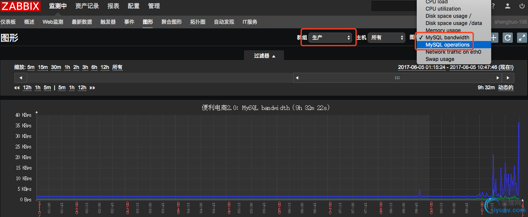The height and width of the screenshot is (217, 528).
Task: Click the power sign-out icon
Action: [521, 6]
